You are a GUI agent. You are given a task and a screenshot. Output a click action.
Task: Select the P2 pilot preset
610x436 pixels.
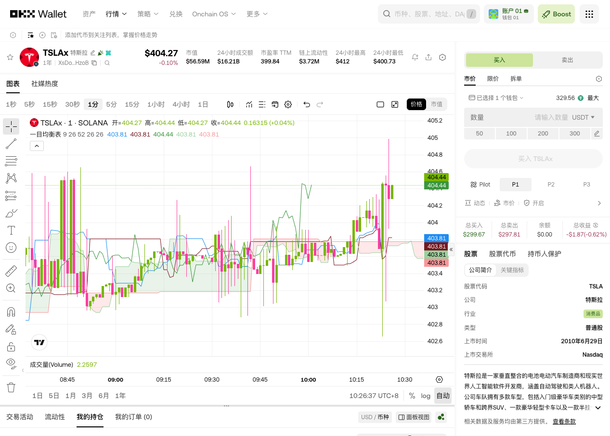551,185
